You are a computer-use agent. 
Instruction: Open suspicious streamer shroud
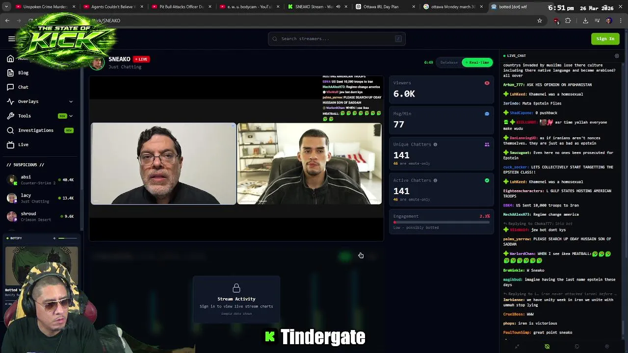40,216
